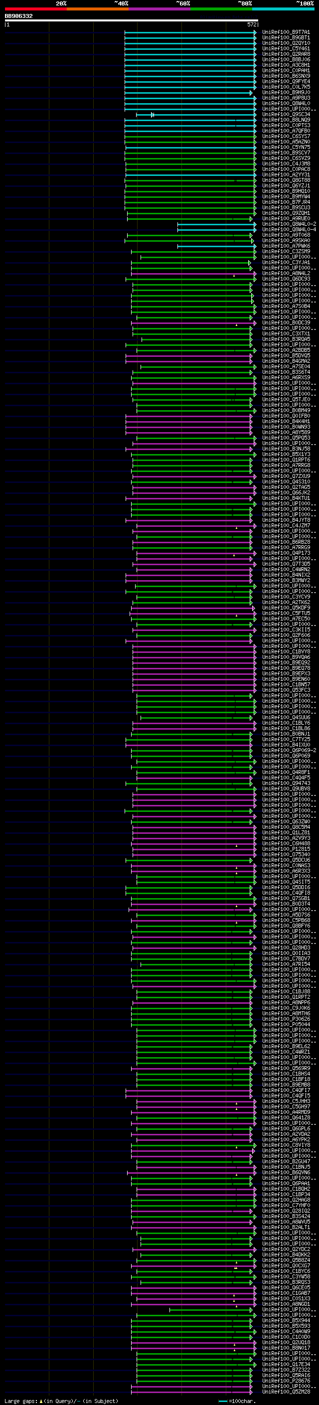Select hit UniRef100_Q17E34

tap(286, 1365)
